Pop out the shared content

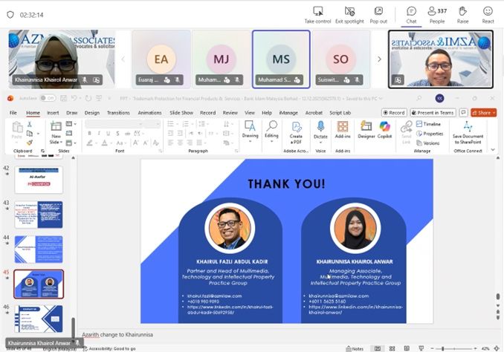pyautogui.click(x=378, y=14)
